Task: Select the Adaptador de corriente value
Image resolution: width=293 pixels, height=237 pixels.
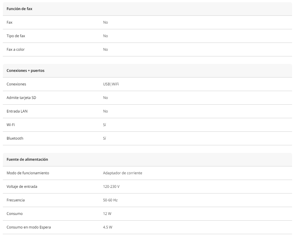Action: click(x=123, y=173)
